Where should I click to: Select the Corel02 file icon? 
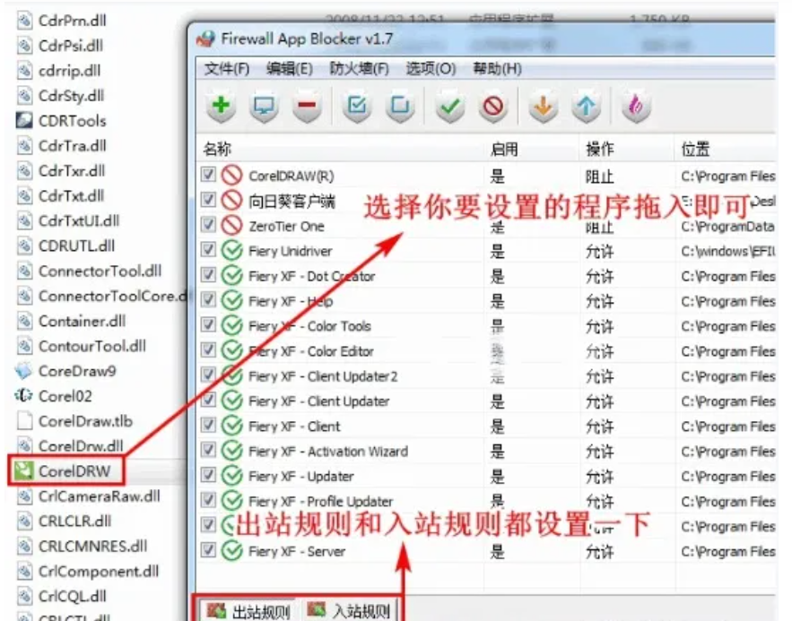click(x=23, y=395)
